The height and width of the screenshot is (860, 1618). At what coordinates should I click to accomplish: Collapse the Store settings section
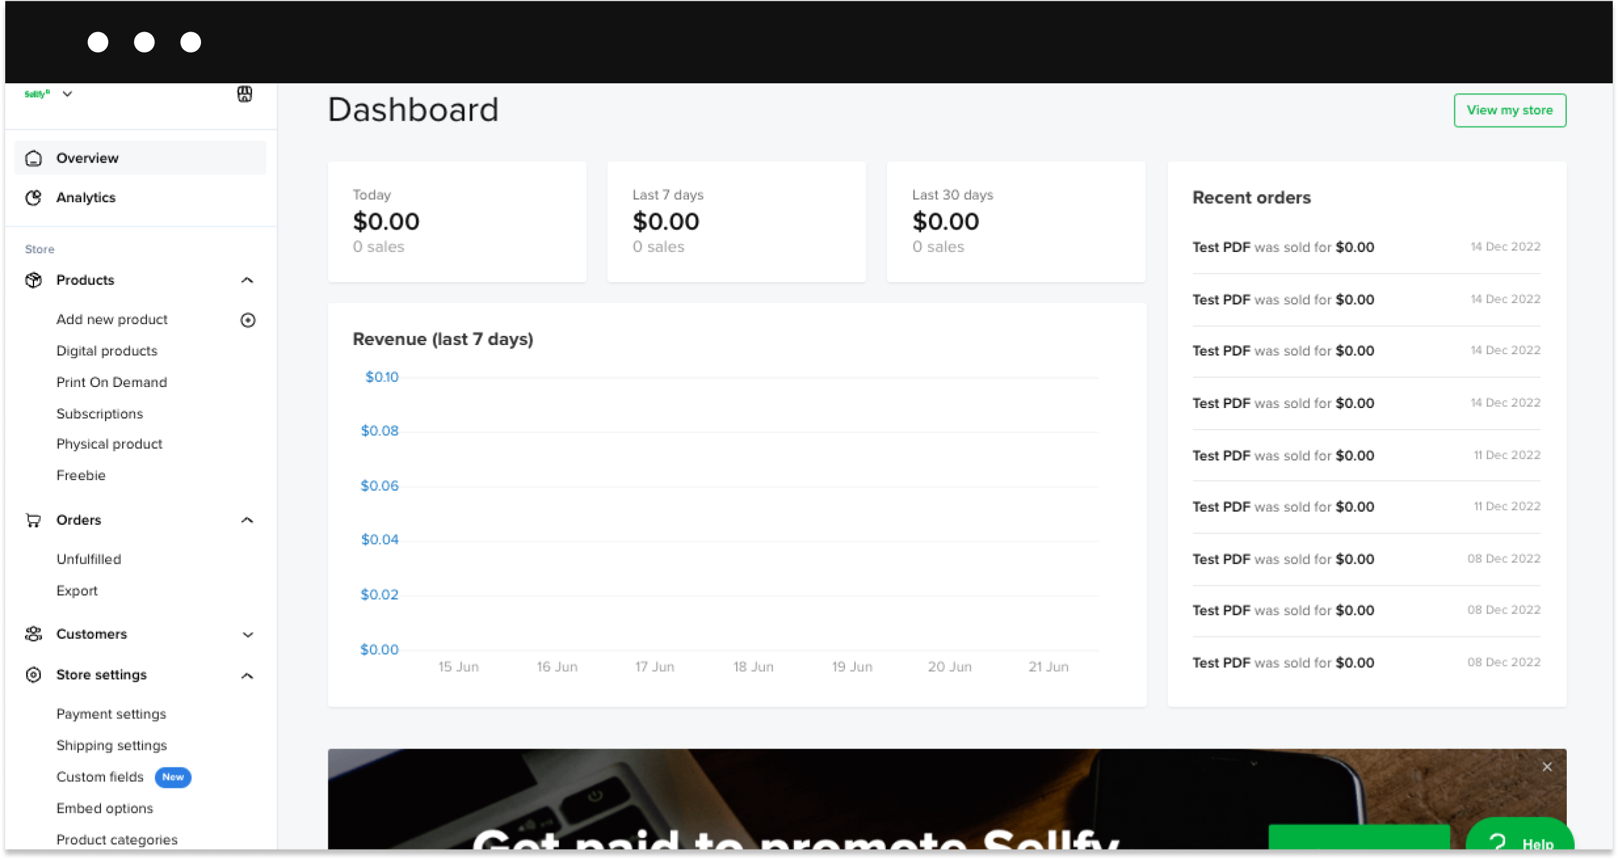pos(248,675)
